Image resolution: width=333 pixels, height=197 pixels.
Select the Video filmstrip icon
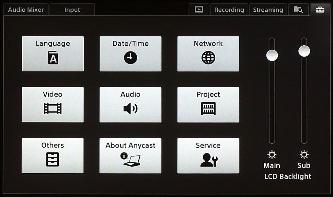point(53,109)
